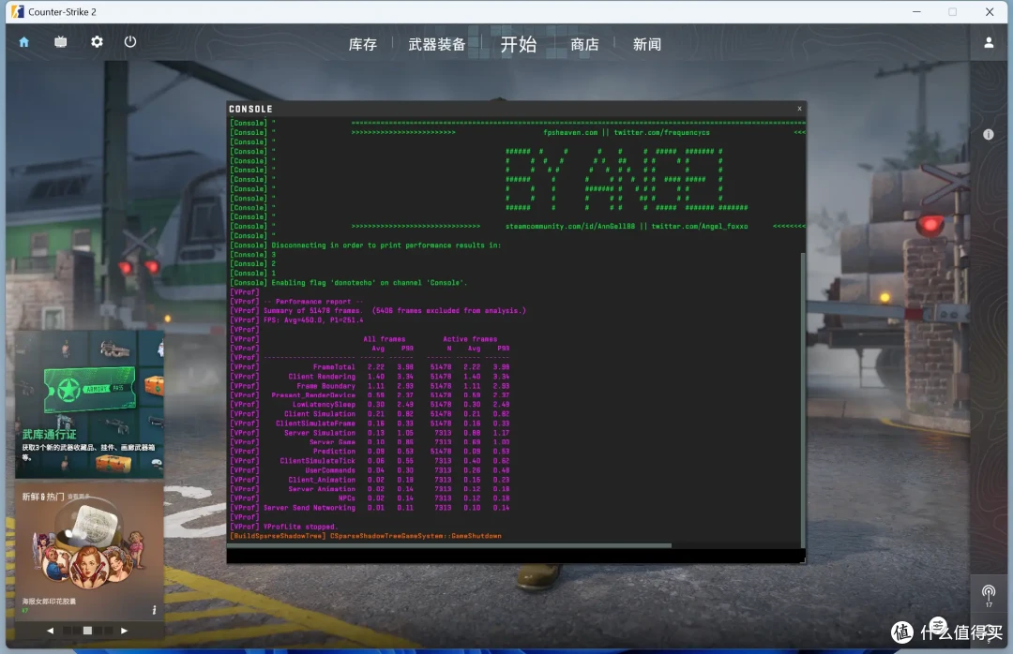Open the 新闻 news tab
Image resolution: width=1013 pixels, height=654 pixels.
646,45
